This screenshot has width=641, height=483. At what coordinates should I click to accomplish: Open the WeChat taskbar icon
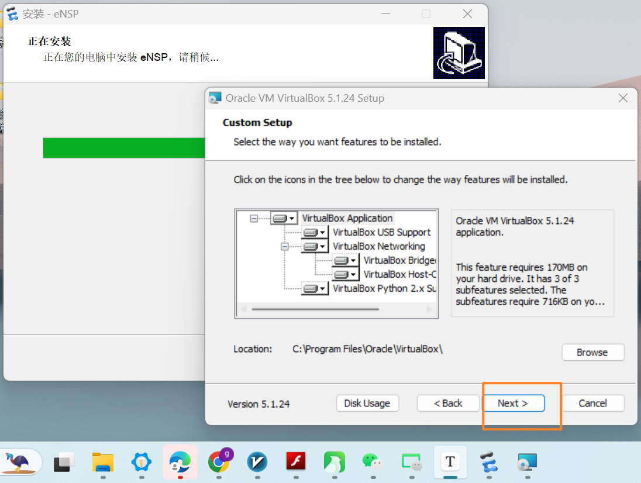click(x=373, y=463)
